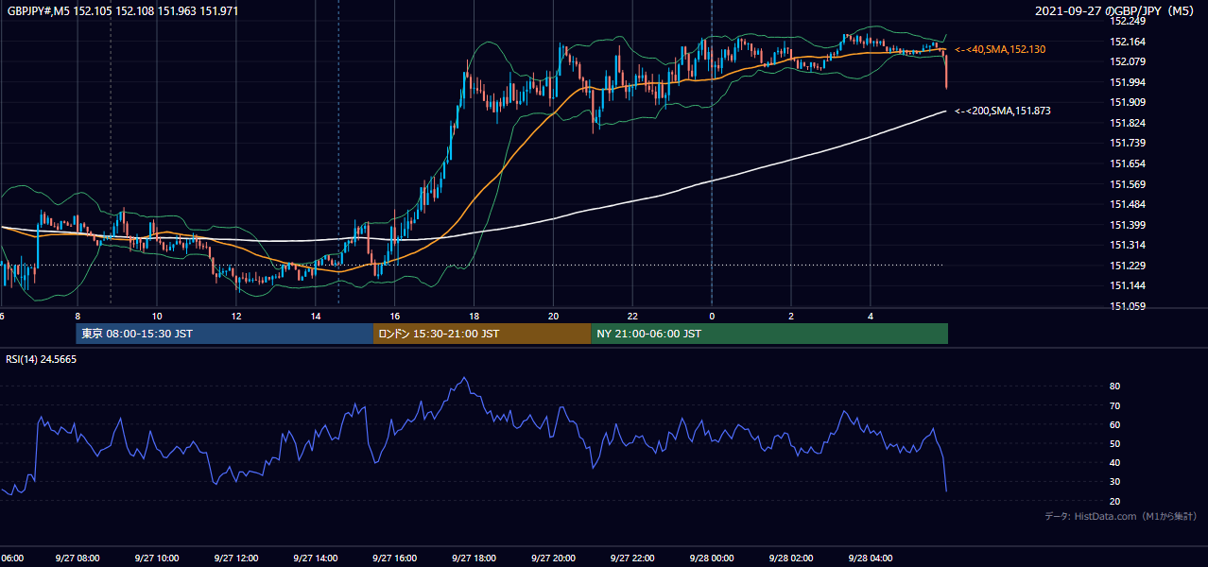Click the 9/28 02:00 date label

[x=791, y=558]
